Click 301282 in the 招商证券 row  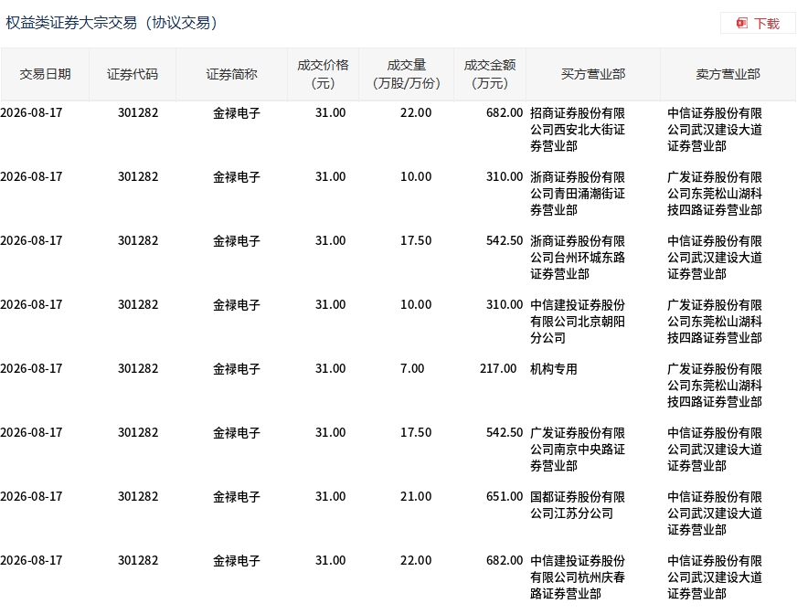point(138,112)
